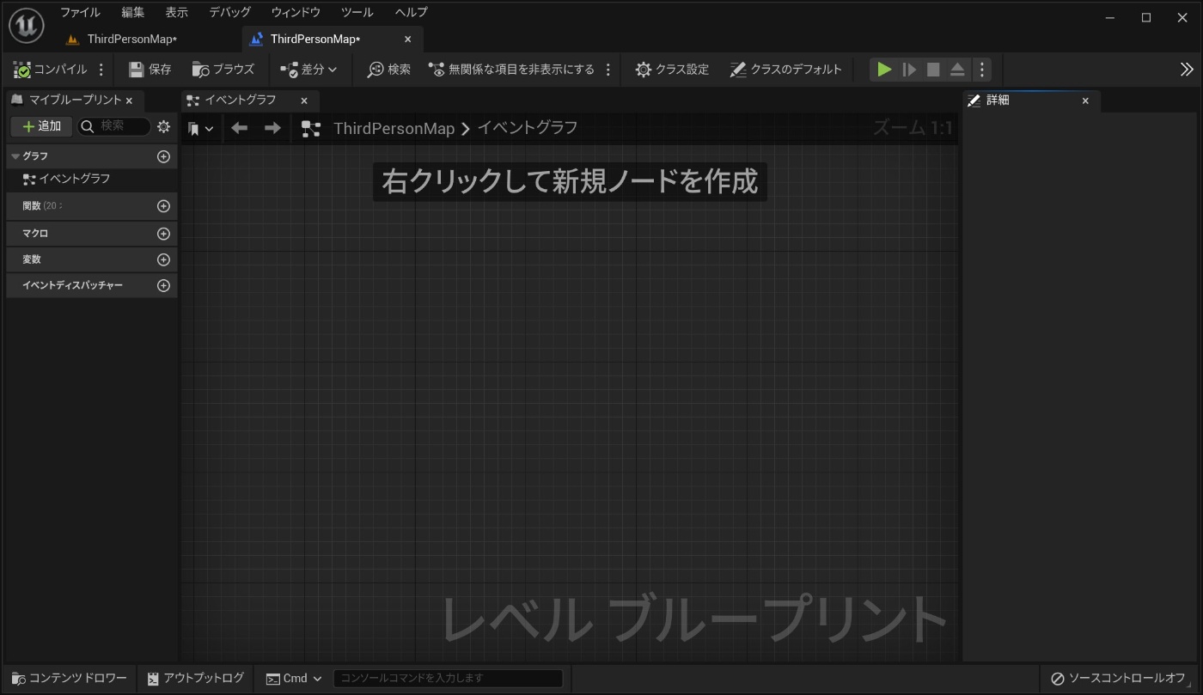Open the ウィンドウ menu
Viewport: 1203px width, 695px height.
(295, 12)
